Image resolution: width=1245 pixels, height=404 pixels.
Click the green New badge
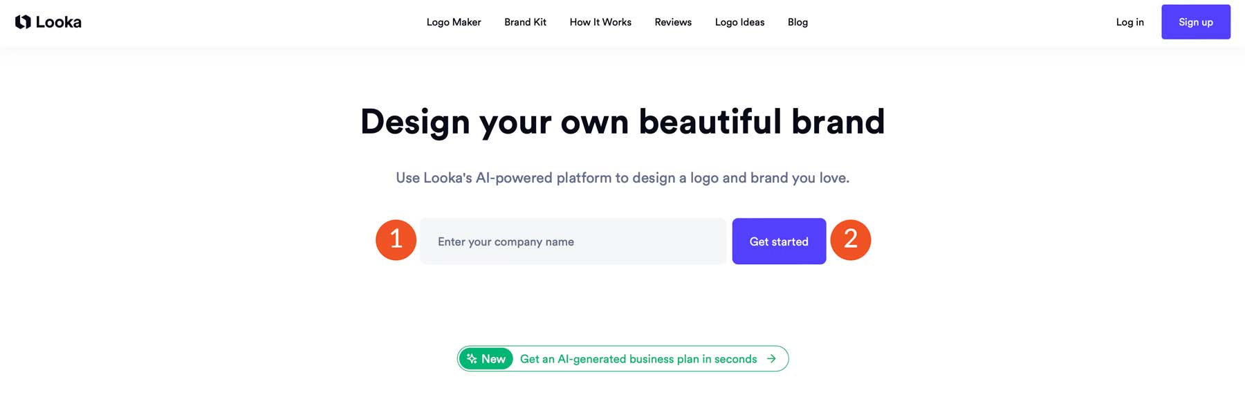[x=487, y=358]
